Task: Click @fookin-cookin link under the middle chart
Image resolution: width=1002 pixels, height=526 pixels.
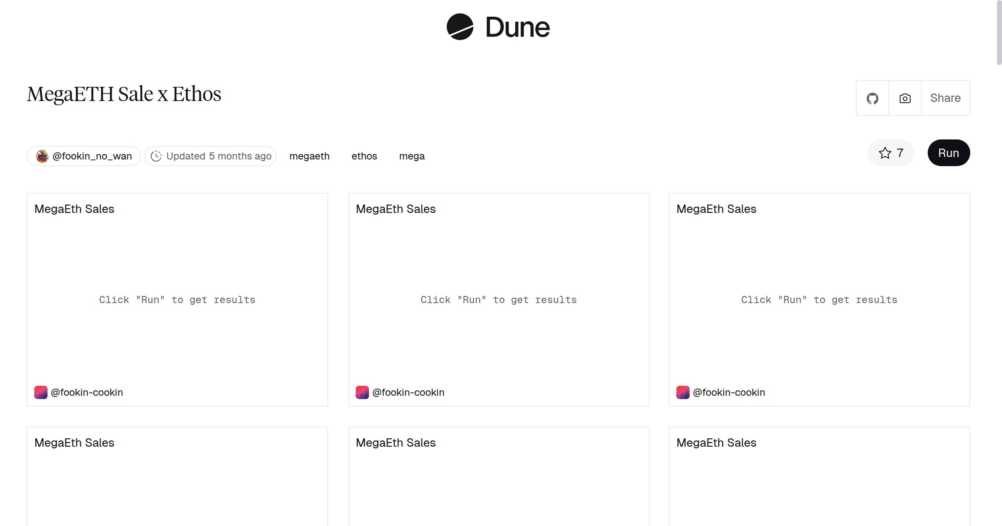Action: [x=408, y=392]
